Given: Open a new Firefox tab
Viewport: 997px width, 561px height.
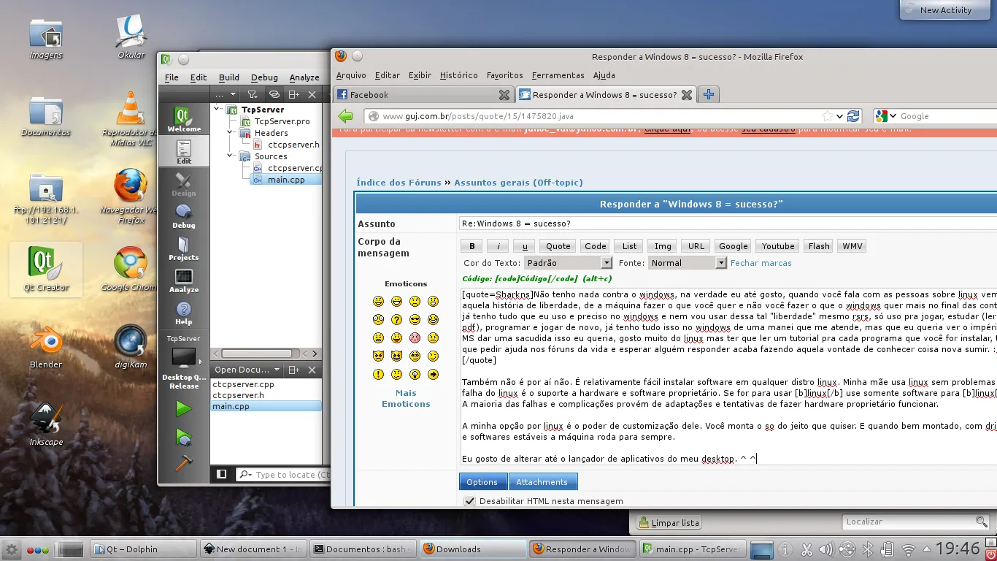Looking at the screenshot, I should point(709,94).
